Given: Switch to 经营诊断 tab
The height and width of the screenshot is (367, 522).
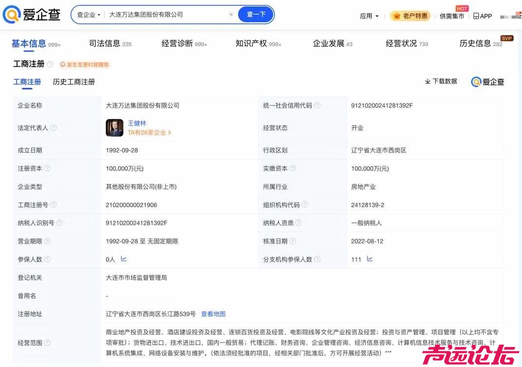Looking at the screenshot, I should tap(184, 43).
